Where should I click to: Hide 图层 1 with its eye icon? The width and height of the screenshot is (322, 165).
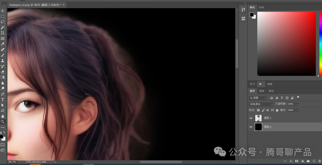coord(251,118)
